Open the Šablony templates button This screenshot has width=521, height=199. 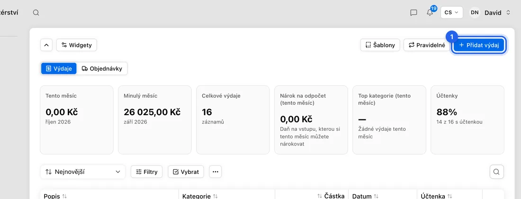point(380,45)
